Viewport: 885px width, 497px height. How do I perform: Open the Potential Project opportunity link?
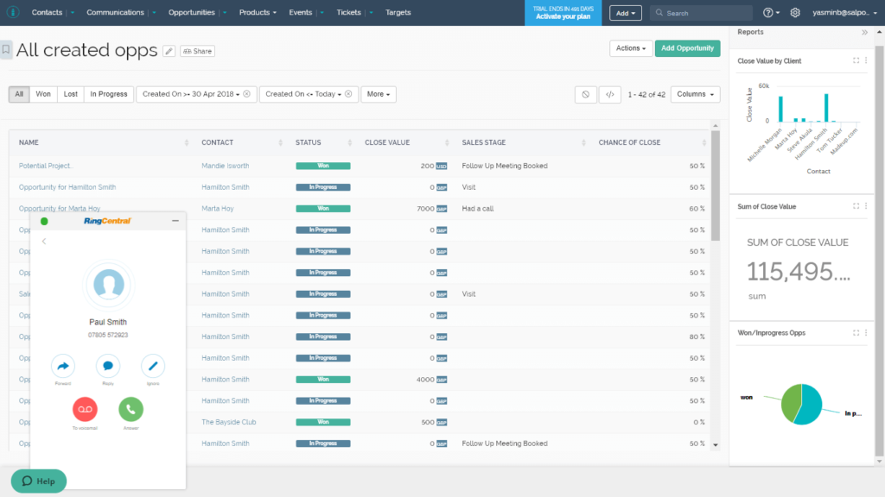[x=46, y=166]
